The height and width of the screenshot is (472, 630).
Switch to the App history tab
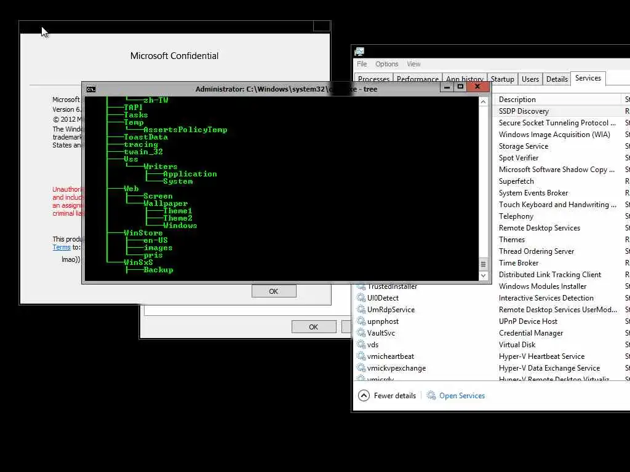[x=465, y=79]
